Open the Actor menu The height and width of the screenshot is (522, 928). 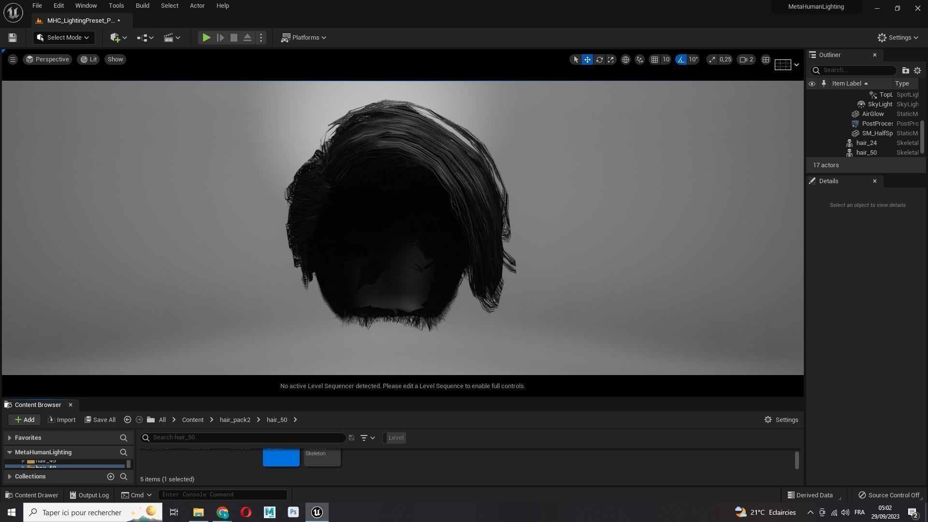tap(197, 6)
